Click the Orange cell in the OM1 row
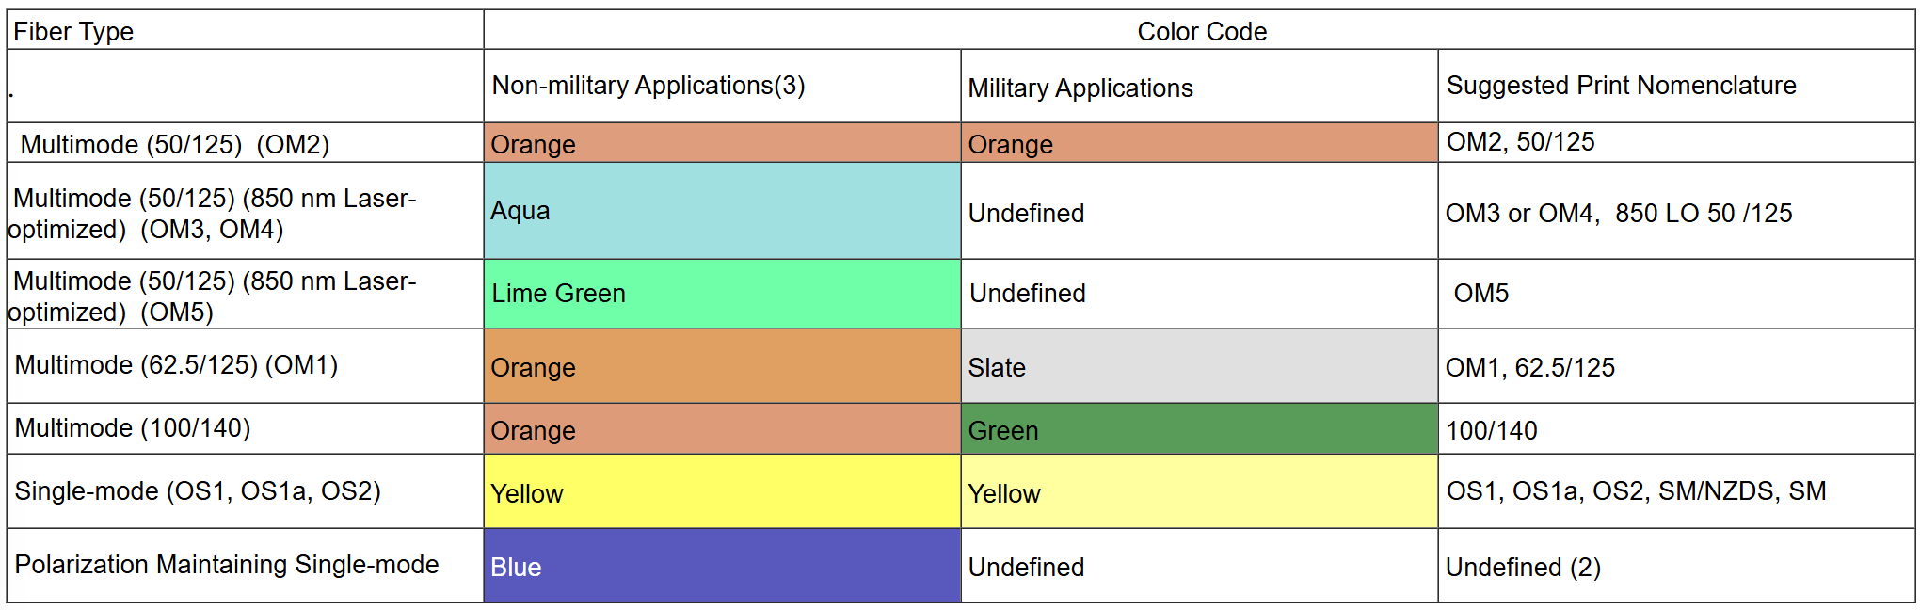This screenshot has height=610, width=1920. [x=722, y=366]
